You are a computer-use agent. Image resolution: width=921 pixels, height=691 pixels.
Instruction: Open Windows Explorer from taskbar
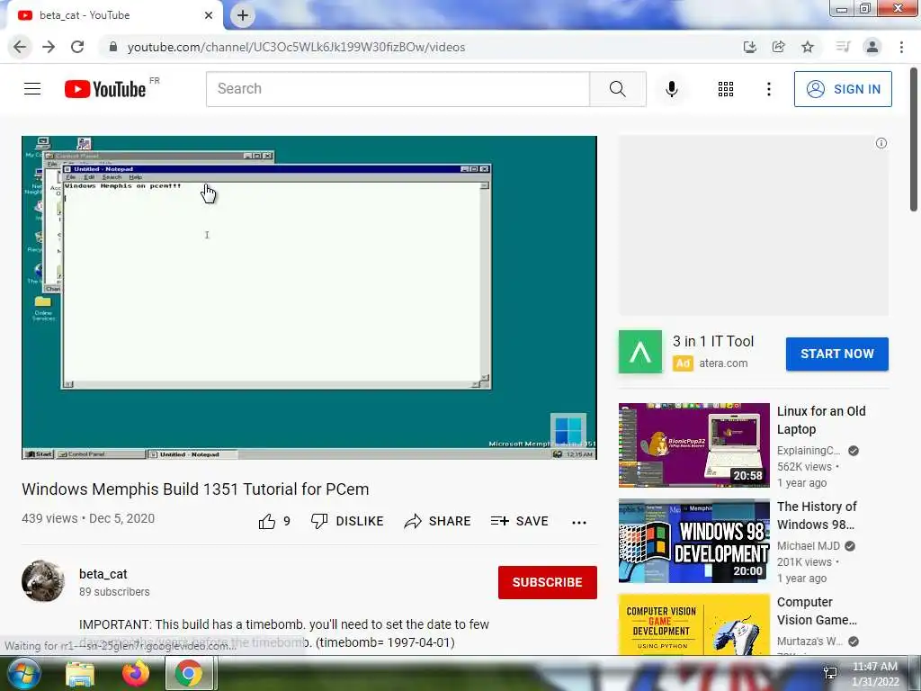pos(80,675)
